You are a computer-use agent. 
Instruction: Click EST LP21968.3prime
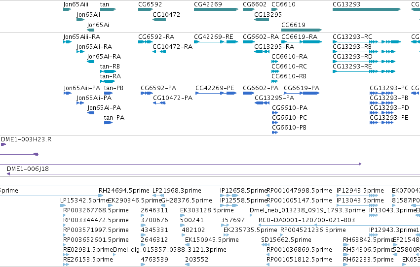(x=158, y=196)
